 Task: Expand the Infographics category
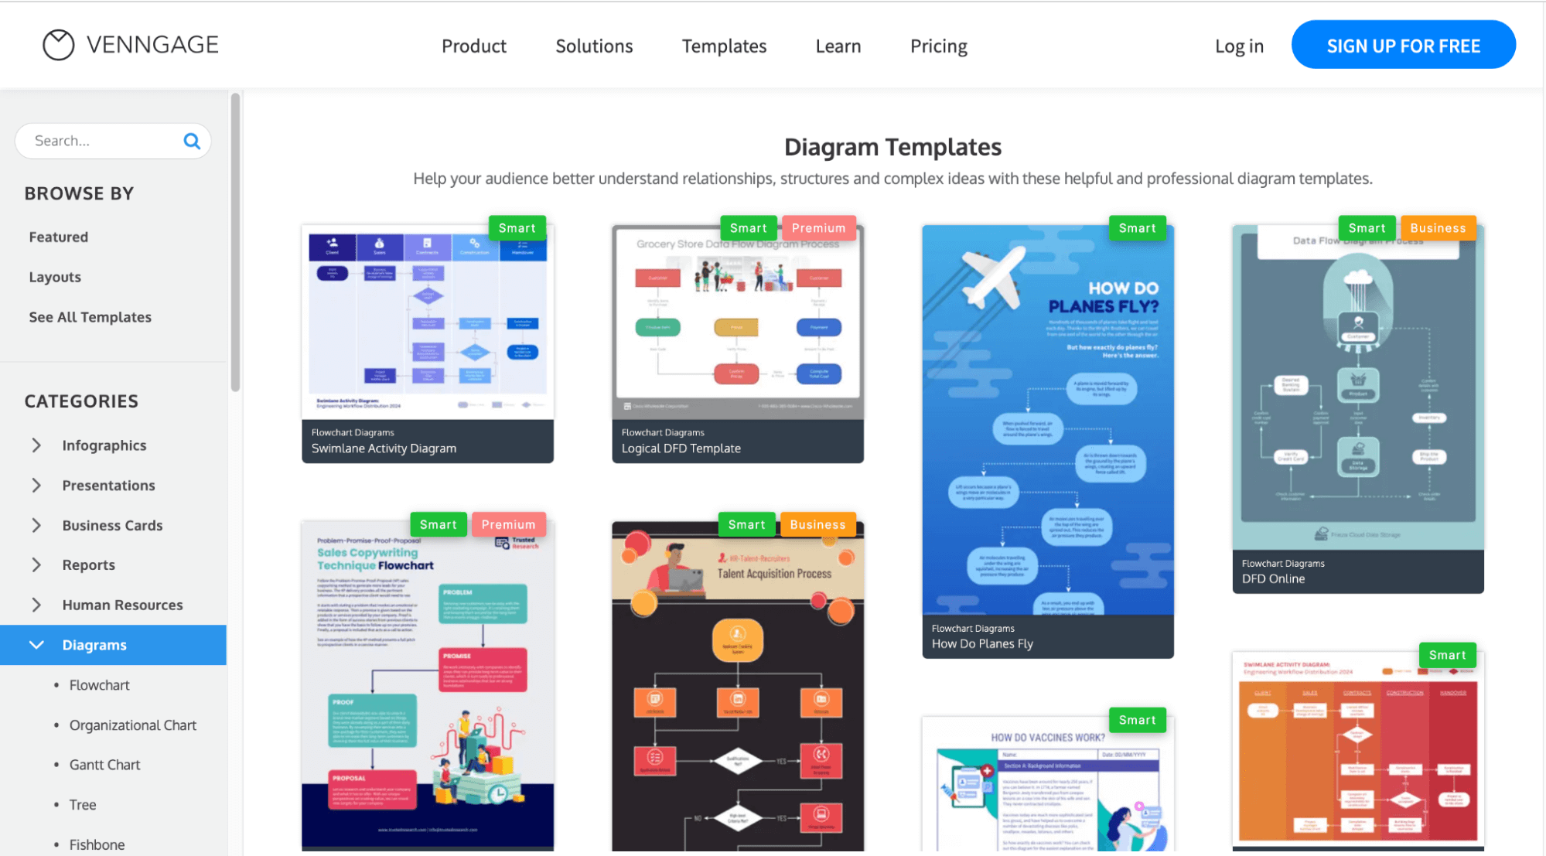pyautogui.click(x=37, y=445)
